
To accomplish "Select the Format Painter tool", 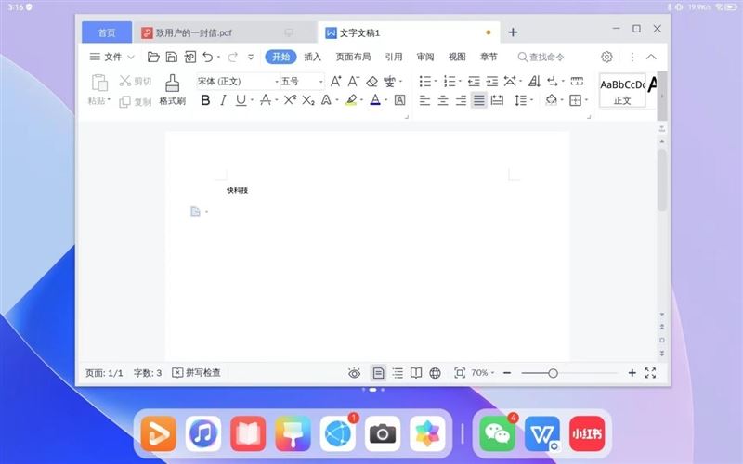I will pyautogui.click(x=172, y=90).
